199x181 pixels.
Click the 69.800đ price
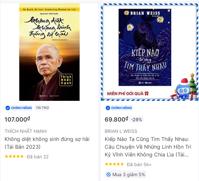[116, 119]
